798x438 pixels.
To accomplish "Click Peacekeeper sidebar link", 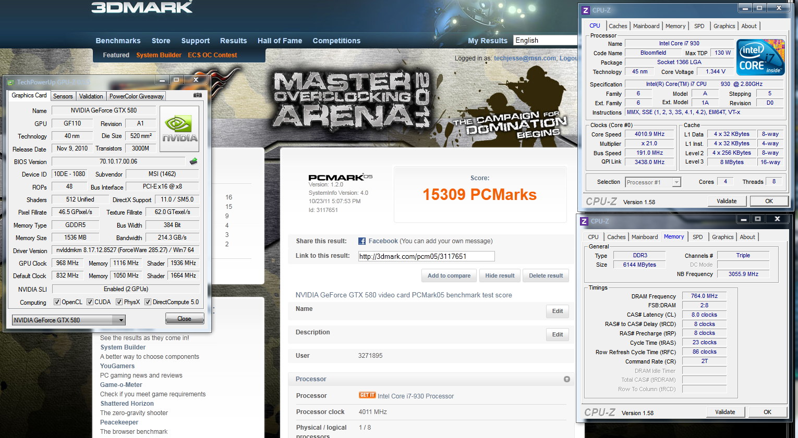I will pyautogui.click(x=119, y=422).
